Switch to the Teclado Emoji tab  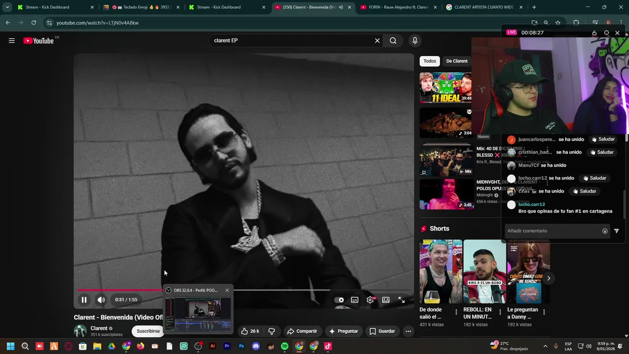pos(141,7)
